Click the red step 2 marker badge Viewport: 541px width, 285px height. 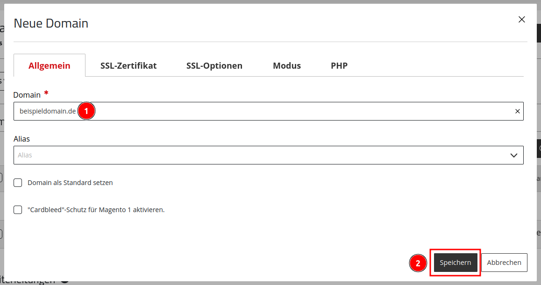pos(418,263)
